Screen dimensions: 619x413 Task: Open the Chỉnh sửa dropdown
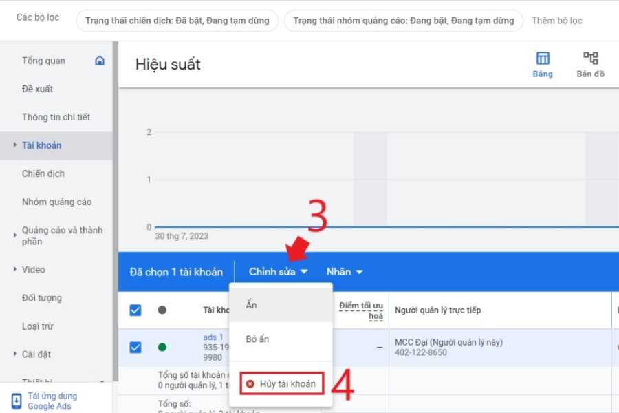[x=278, y=272]
